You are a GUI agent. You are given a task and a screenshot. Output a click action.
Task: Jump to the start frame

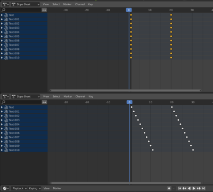point(179,188)
